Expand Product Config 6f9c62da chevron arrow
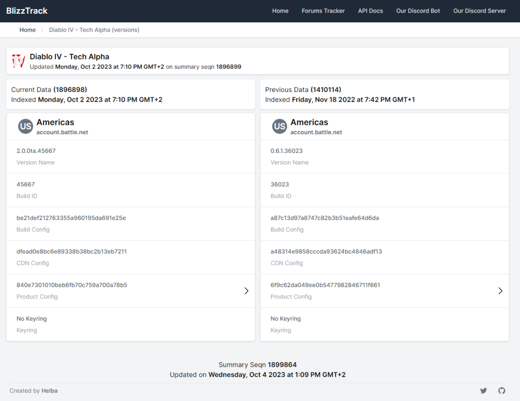The width and height of the screenshot is (520, 401). click(x=500, y=291)
